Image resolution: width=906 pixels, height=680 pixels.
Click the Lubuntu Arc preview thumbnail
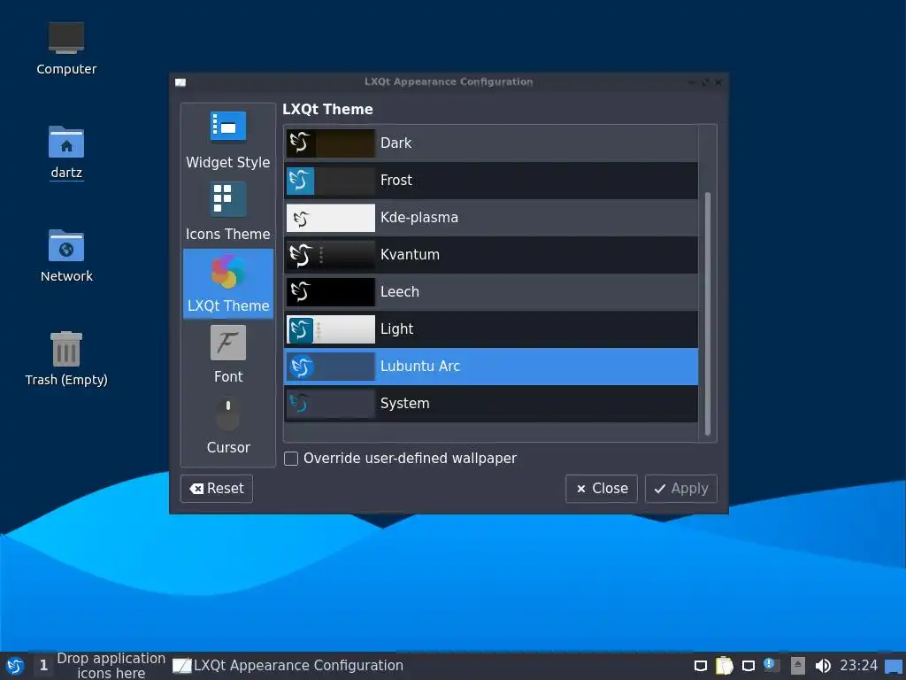[331, 366]
